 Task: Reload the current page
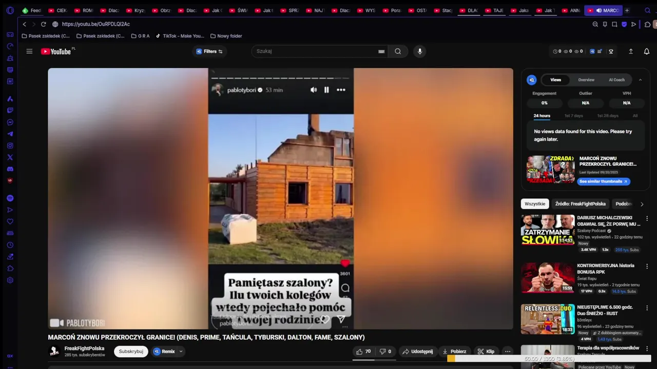point(44,24)
